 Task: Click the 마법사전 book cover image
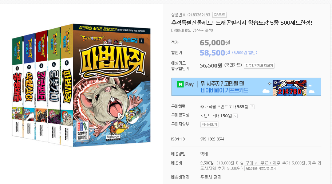point(112,85)
